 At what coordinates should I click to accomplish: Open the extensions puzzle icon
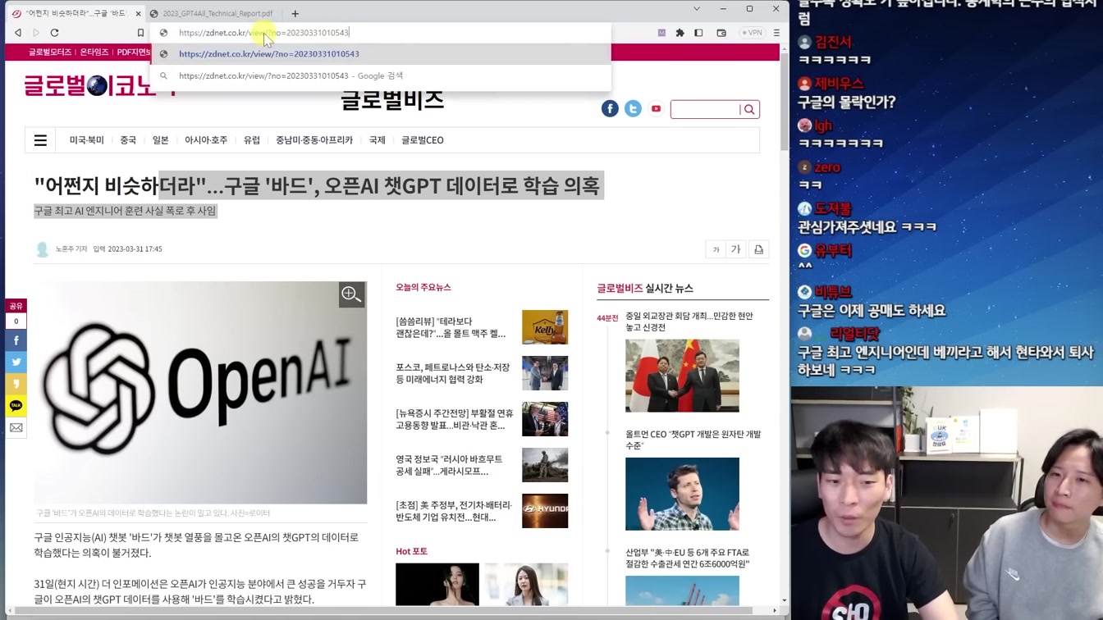[x=680, y=33]
